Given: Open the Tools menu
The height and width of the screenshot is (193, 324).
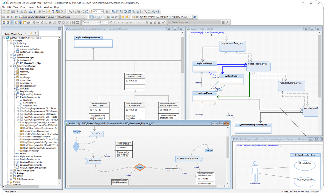Looking at the screenshot, I should click(39, 7).
